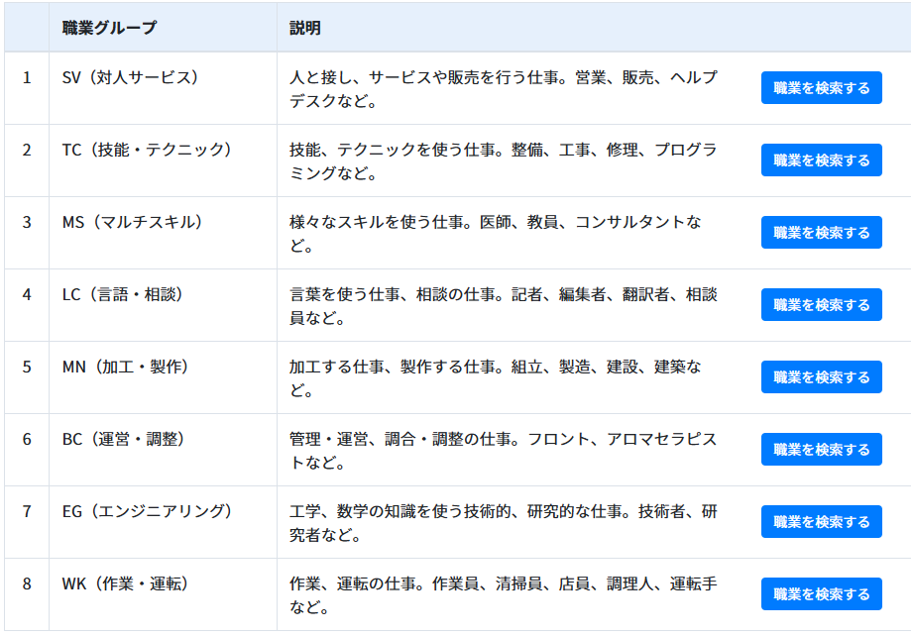Click 職業を検索する for TC (技能・テクニック)
911x635 pixels.
coord(821,160)
